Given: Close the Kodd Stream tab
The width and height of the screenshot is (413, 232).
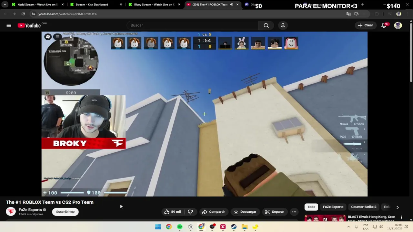Looking at the screenshot, I should 63,5.
